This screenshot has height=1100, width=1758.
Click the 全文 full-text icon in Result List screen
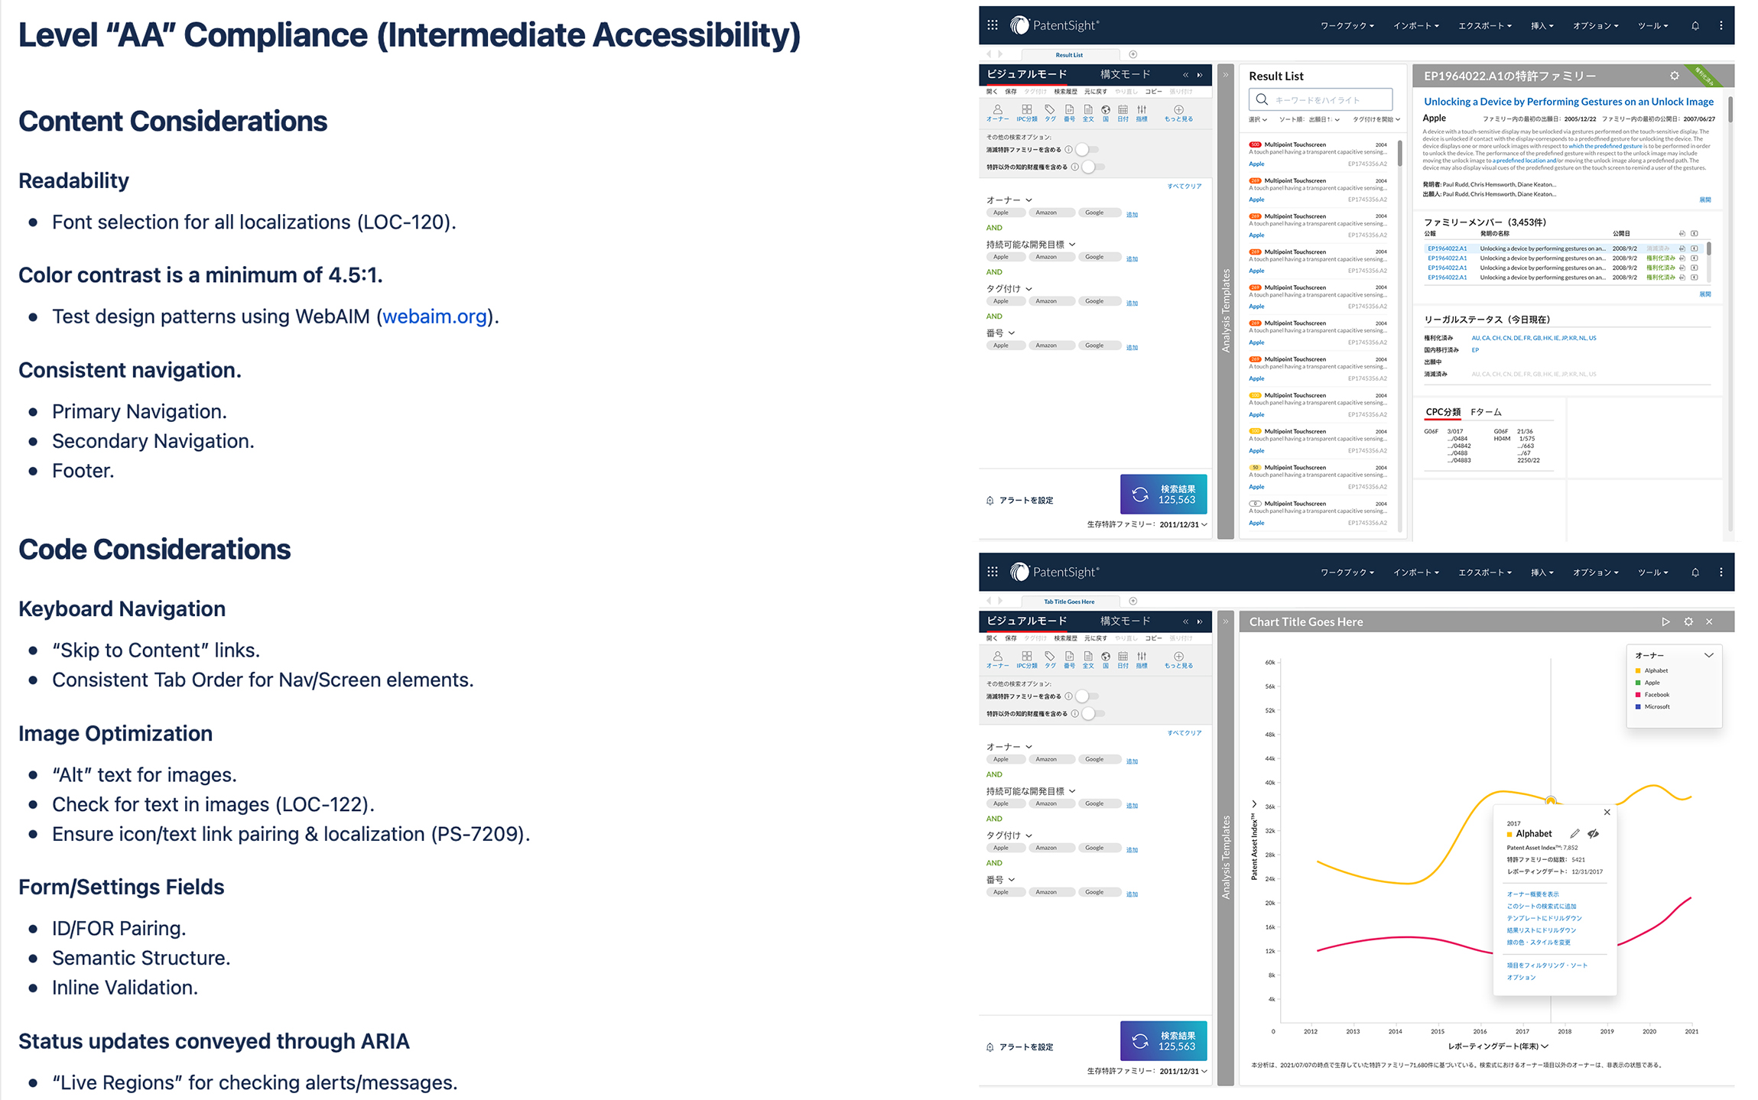1088,113
